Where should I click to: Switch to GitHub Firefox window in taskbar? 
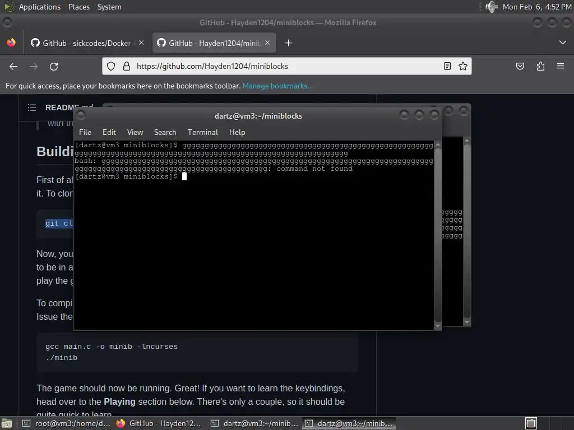[159, 423]
